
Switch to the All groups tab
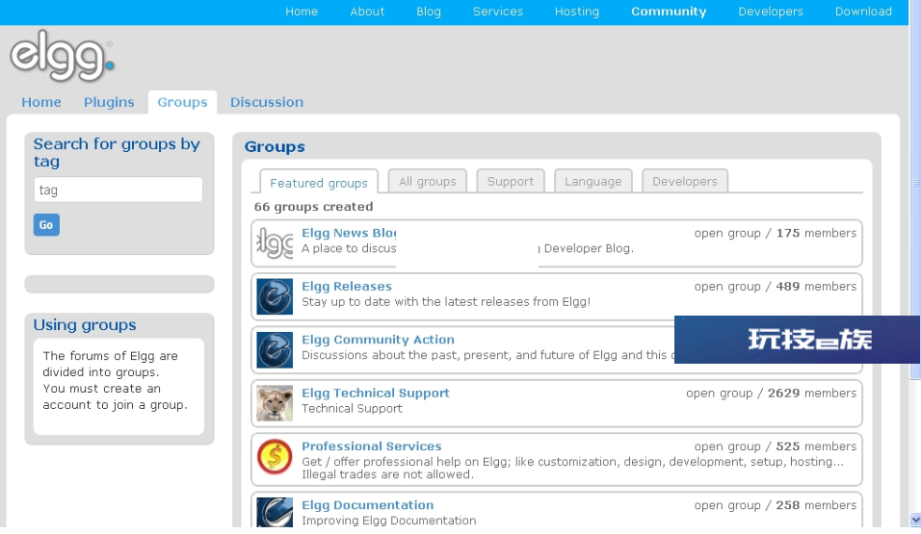click(x=428, y=181)
